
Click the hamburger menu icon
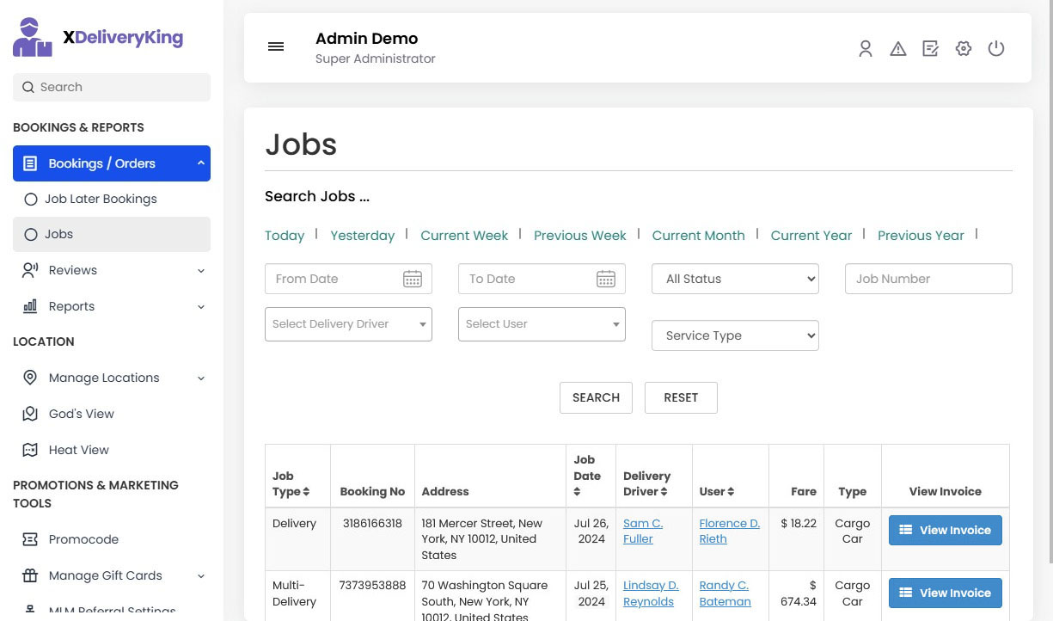pyautogui.click(x=276, y=47)
